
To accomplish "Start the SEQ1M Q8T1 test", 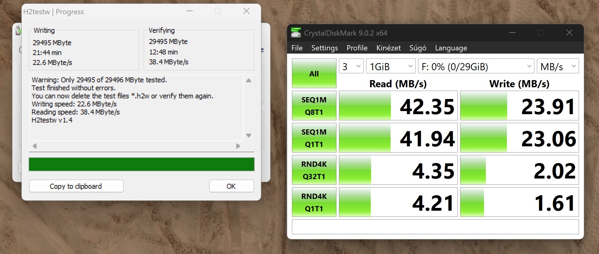I will [314, 105].
